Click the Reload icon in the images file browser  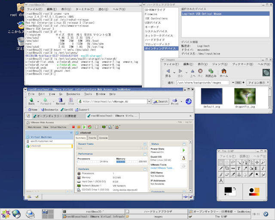211,73
